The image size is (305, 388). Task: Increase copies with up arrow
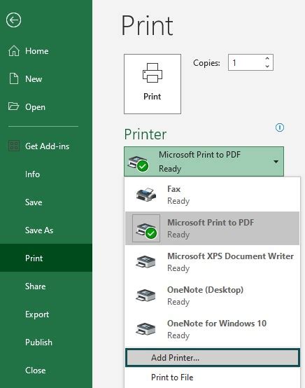point(267,59)
